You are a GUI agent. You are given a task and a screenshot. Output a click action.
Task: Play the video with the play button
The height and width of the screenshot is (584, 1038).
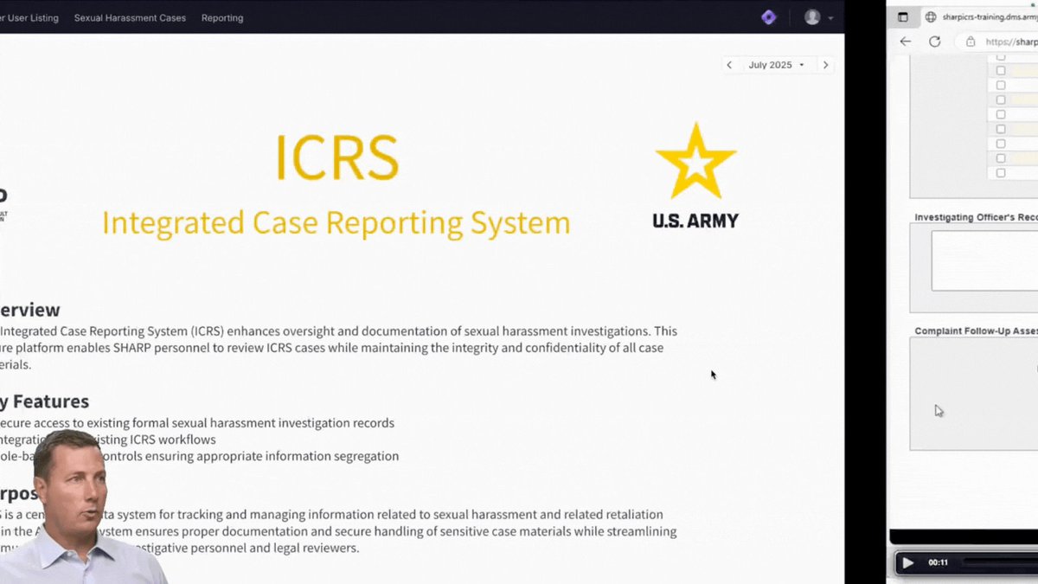(x=907, y=562)
